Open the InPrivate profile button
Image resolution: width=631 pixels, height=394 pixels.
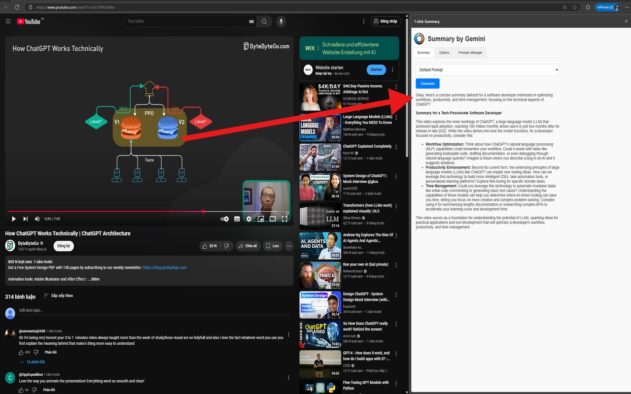[607, 7]
